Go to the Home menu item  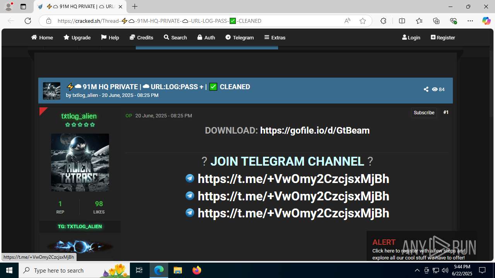pyautogui.click(x=42, y=37)
